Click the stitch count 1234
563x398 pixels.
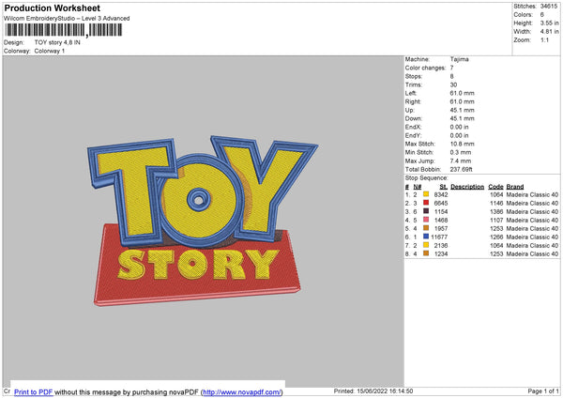coord(441,253)
